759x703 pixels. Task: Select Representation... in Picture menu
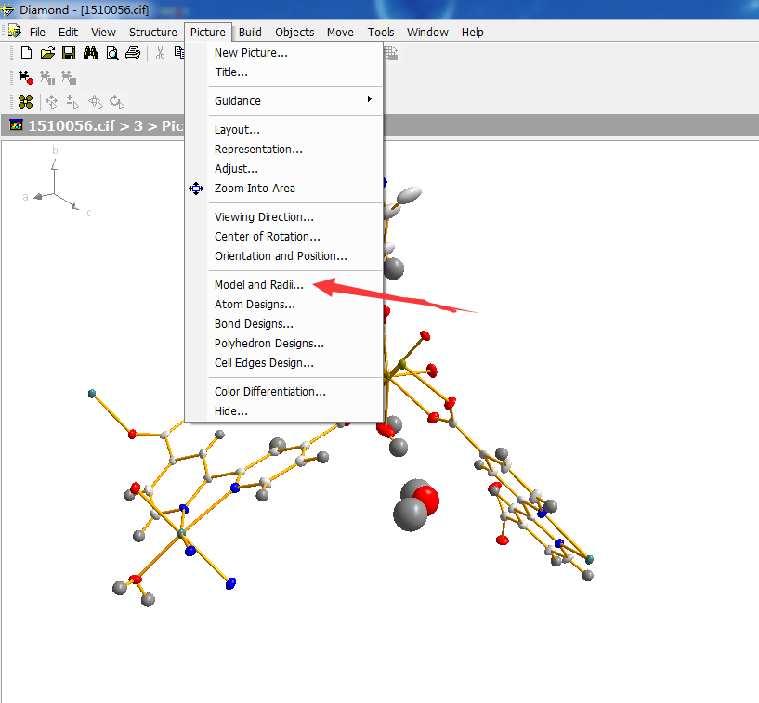283,149
